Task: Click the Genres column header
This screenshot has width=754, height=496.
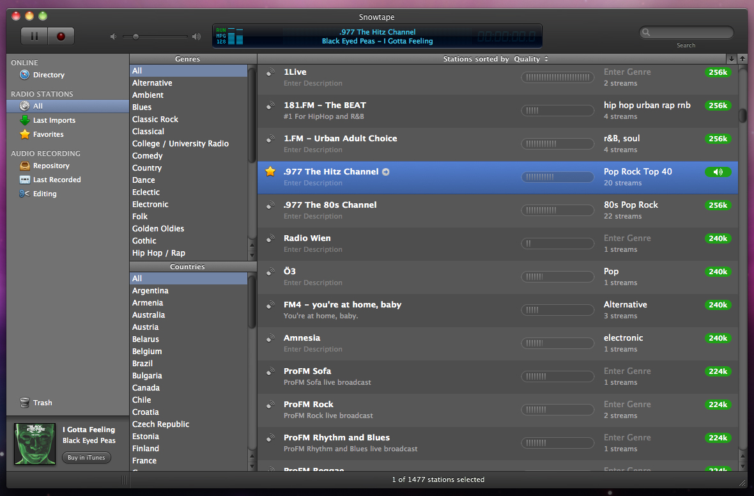Action: pyautogui.click(x=187, y=59)
